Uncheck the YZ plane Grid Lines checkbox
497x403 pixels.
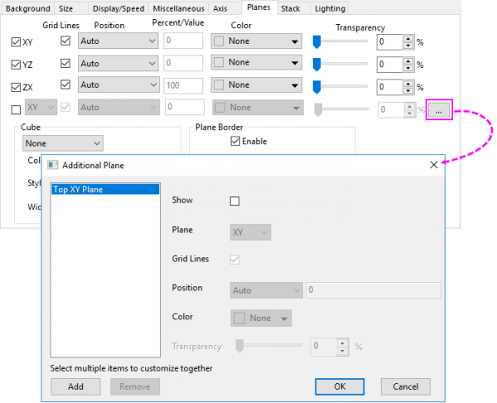(66, 63)
